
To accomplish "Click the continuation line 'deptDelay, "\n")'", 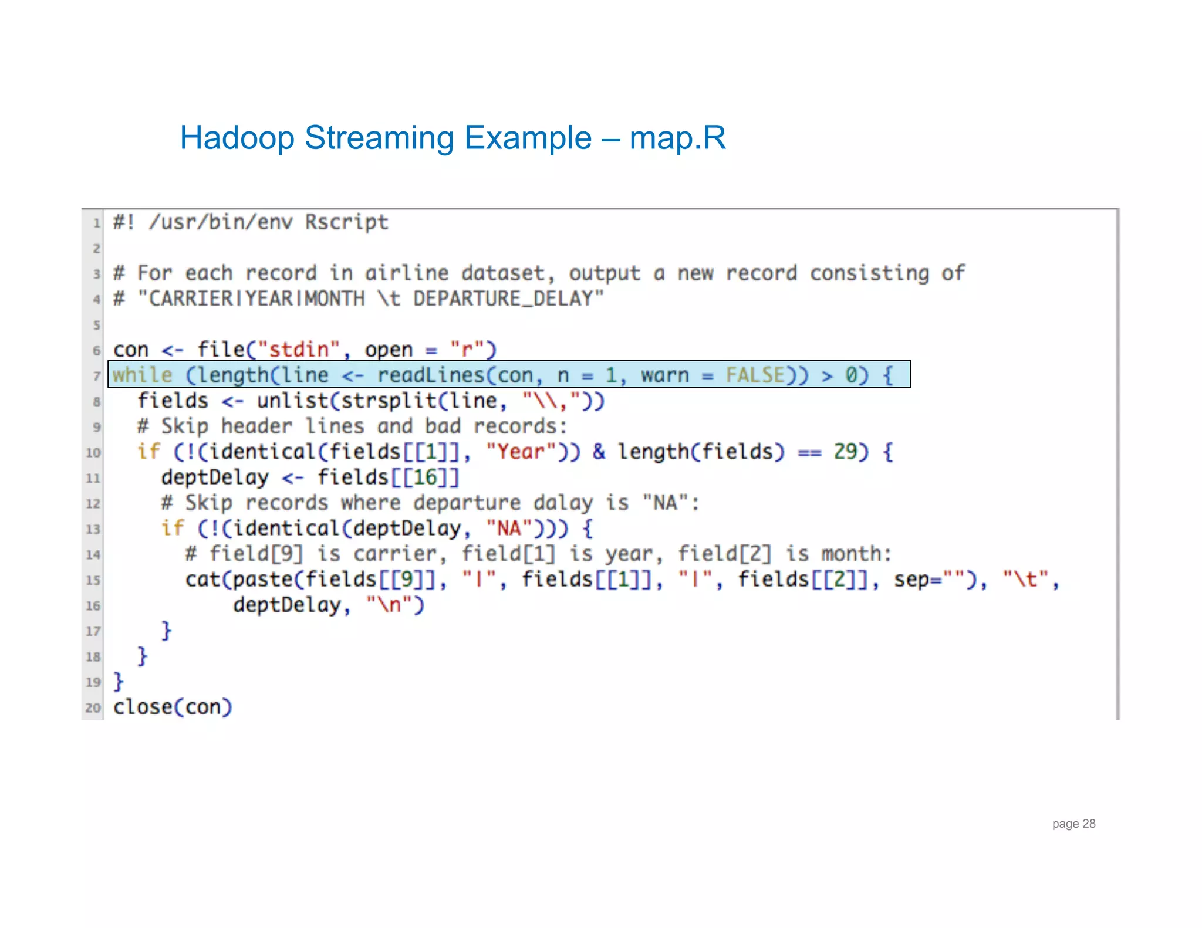I will pyautogui.click(x=329, y=605).
